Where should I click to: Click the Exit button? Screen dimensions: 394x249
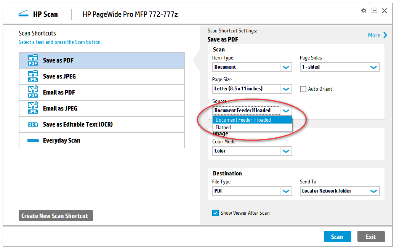tap(371, 237)
